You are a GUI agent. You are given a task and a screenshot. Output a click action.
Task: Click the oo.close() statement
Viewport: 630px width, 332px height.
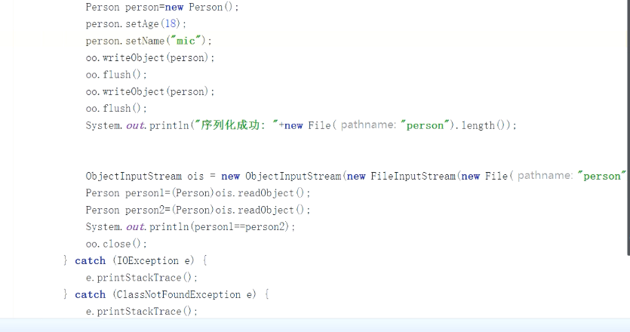[117, 244]
